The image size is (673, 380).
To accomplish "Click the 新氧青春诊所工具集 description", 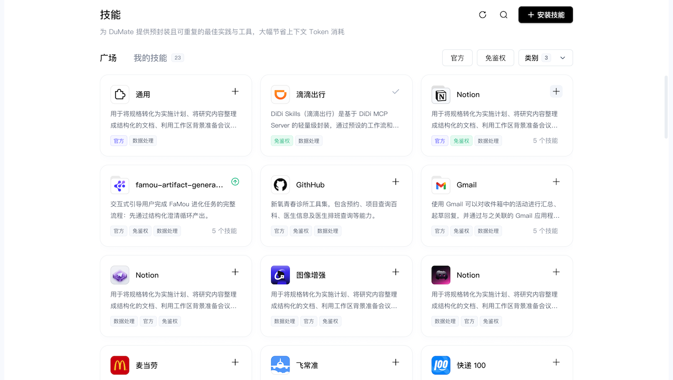I will [x=334, y=210].
